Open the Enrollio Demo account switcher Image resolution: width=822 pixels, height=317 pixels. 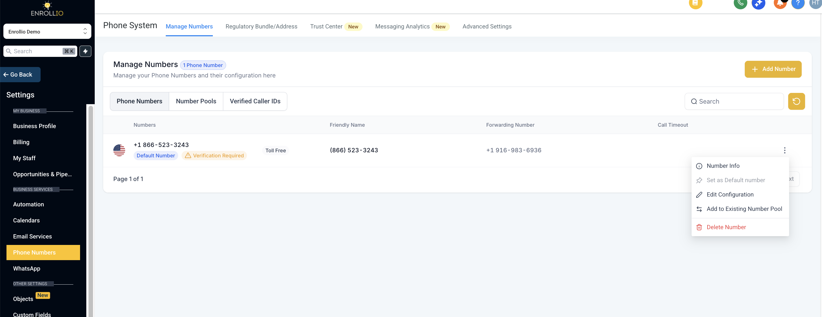(x=47, y=32)
